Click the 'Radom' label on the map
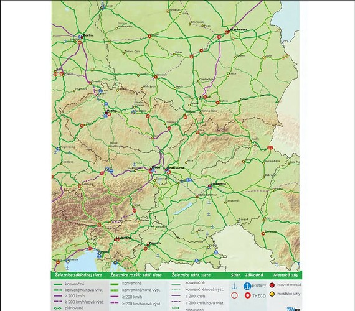 point(240,55)
